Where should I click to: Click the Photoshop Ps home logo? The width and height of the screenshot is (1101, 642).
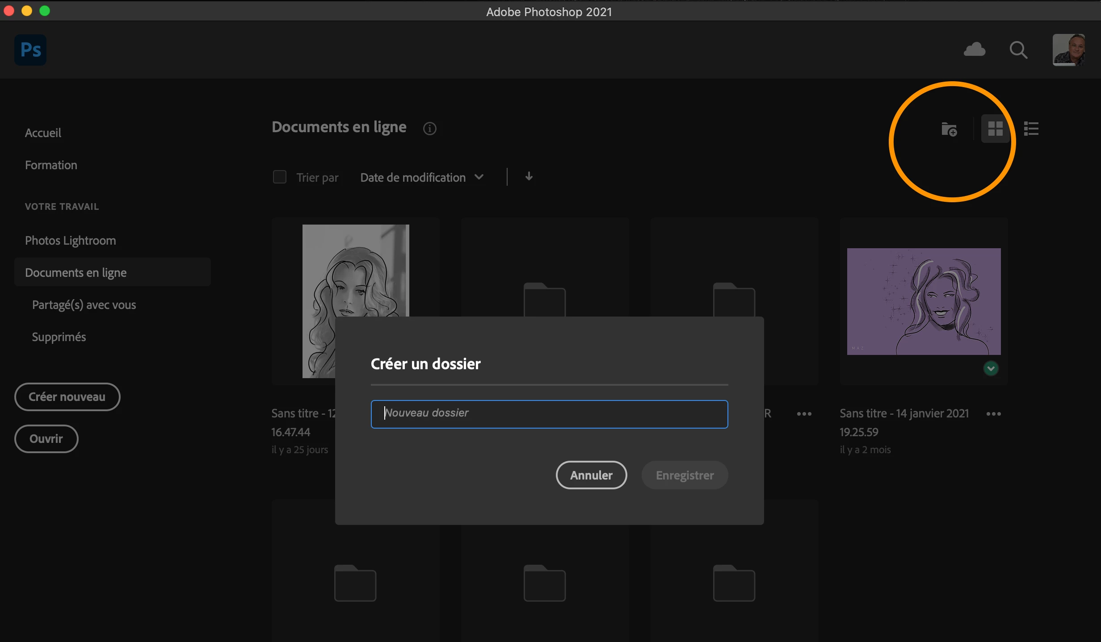30,50
